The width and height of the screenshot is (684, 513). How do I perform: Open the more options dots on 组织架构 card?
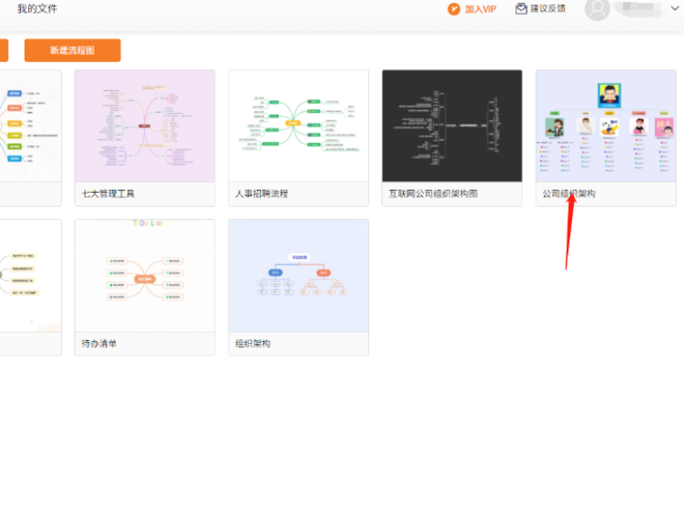(364, 227)
